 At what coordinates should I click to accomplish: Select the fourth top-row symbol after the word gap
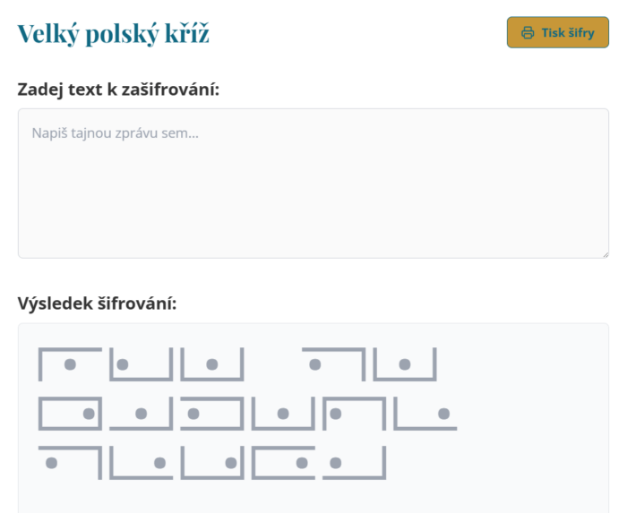point(334,364)
